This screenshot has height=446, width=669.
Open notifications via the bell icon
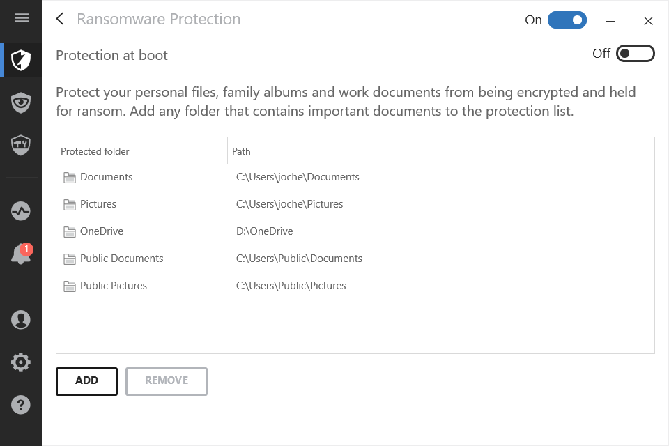20,254
